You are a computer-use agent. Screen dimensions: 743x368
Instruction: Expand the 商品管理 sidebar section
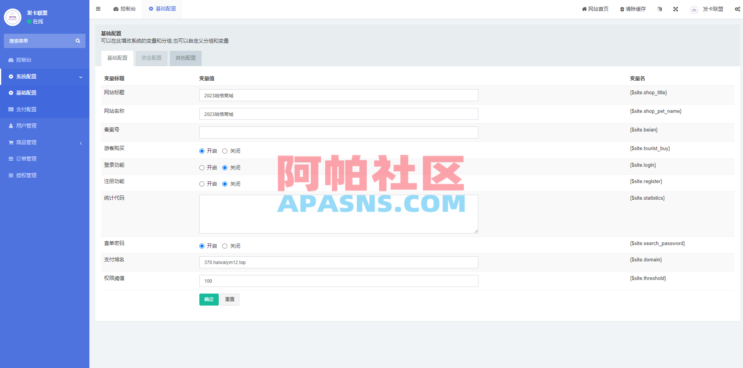[x=44, y=142]
